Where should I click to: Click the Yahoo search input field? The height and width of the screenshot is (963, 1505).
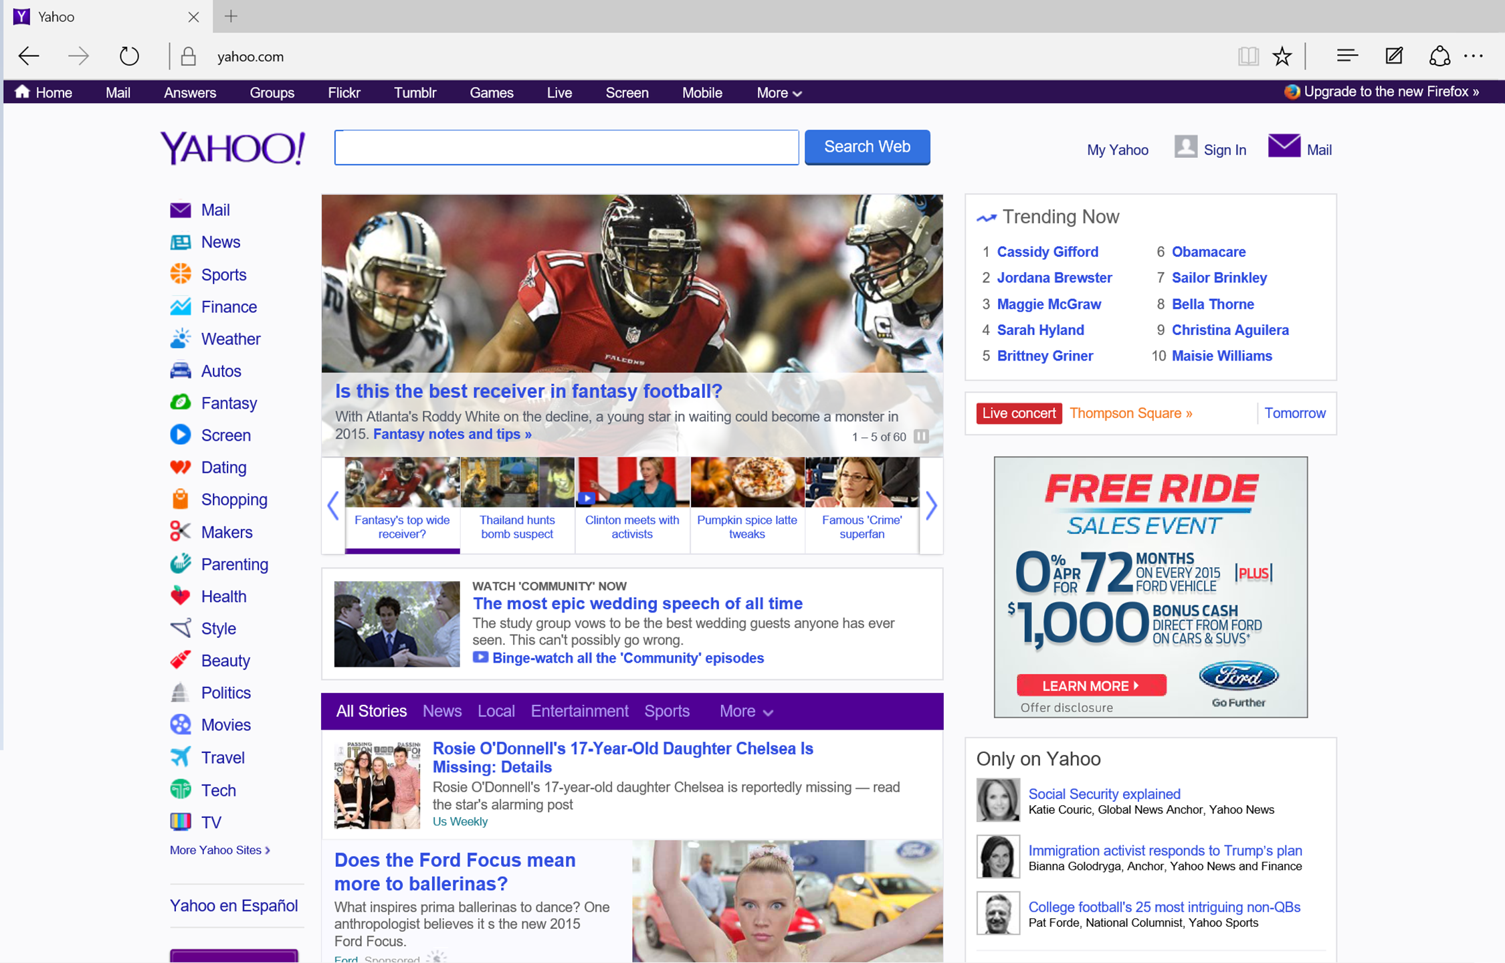pos(567,147)
